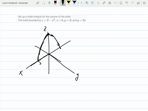The width and height of the screenshot is (148, 111).
Task: Click the Lucas's Notebook » Numerade title
Action: 15,3
